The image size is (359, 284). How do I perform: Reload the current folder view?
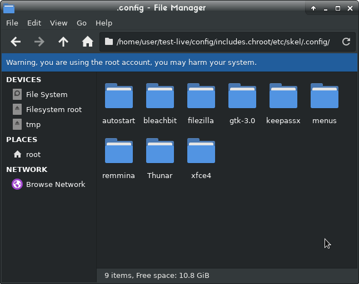[x=346, y=42]
